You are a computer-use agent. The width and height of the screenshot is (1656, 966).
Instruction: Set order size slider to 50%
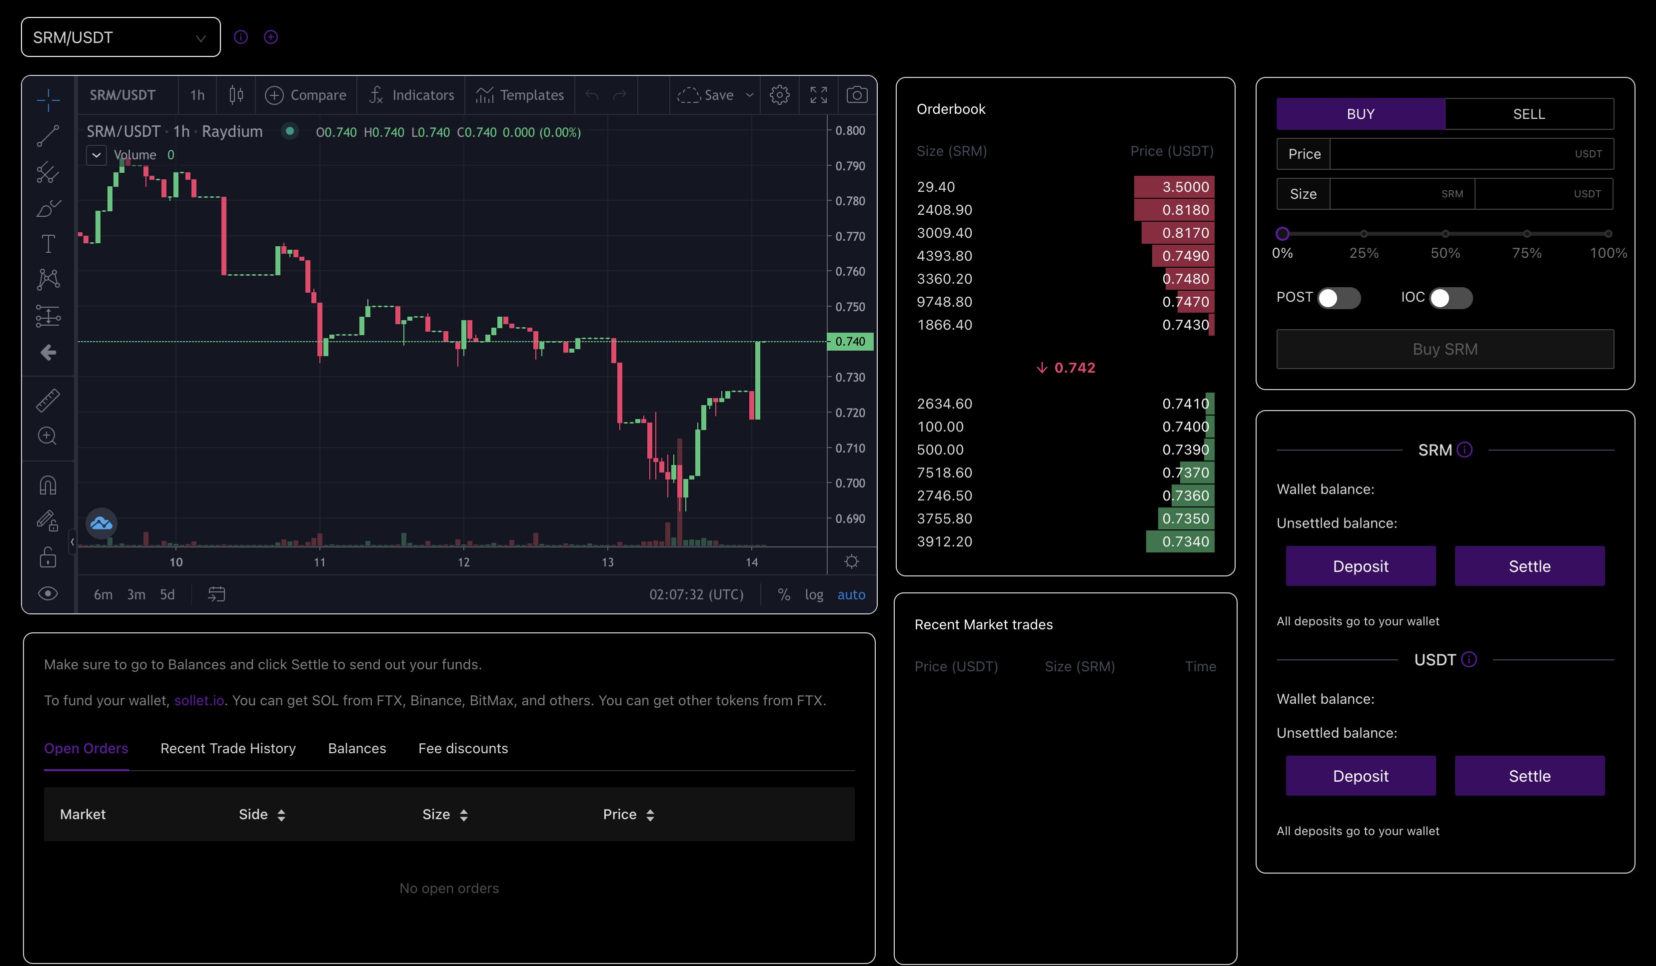point(1445,234)
